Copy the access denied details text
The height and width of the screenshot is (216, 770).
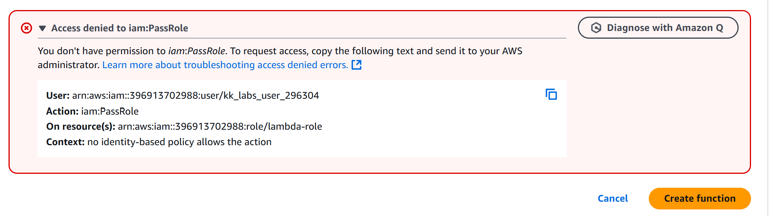click(551, 94)
